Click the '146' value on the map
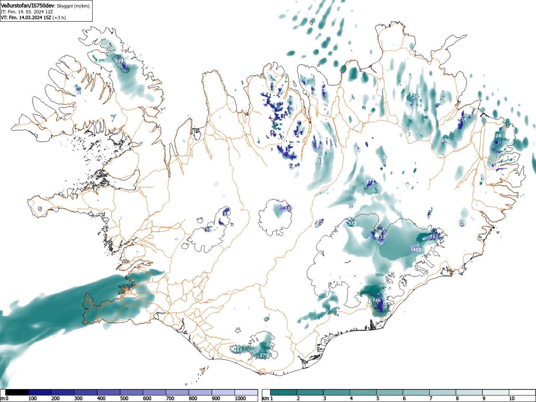This screenshot has height=402, width=536. pyautogui.click(x=377, y=301)
